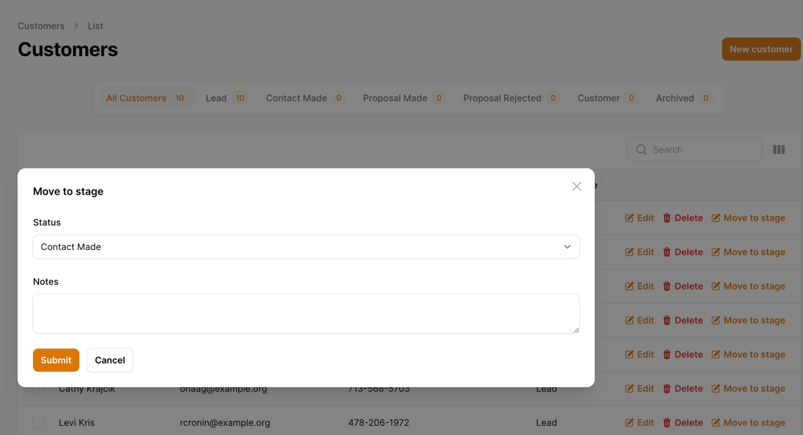
Task: Delete the Cathy Krajcik customer
Action: point(682,389)
